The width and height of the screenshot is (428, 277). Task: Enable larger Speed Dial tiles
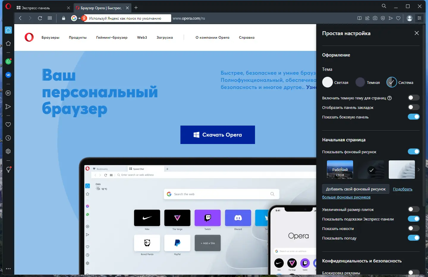pos(413,209)
